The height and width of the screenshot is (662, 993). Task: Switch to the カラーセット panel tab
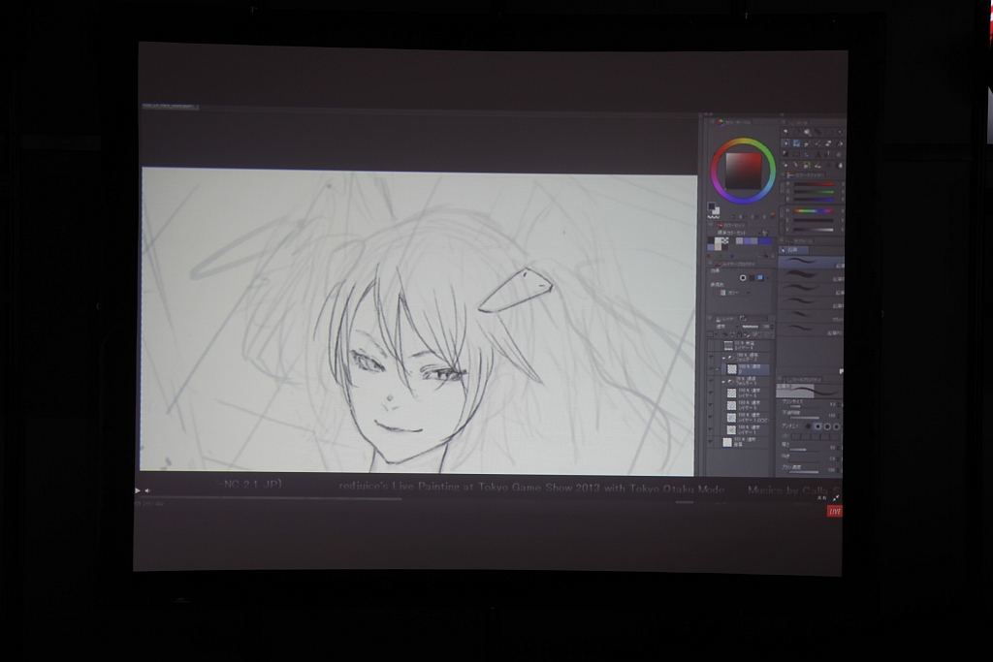[731, 225]
